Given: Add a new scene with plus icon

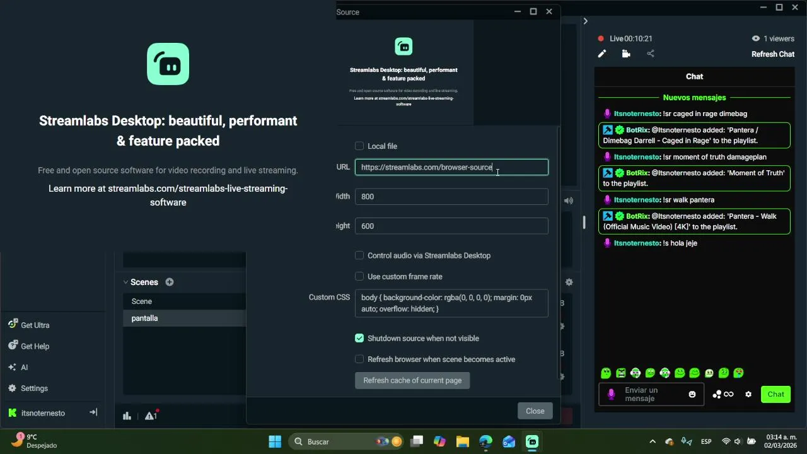Looking at the screenshot, I should pos(170,282).
